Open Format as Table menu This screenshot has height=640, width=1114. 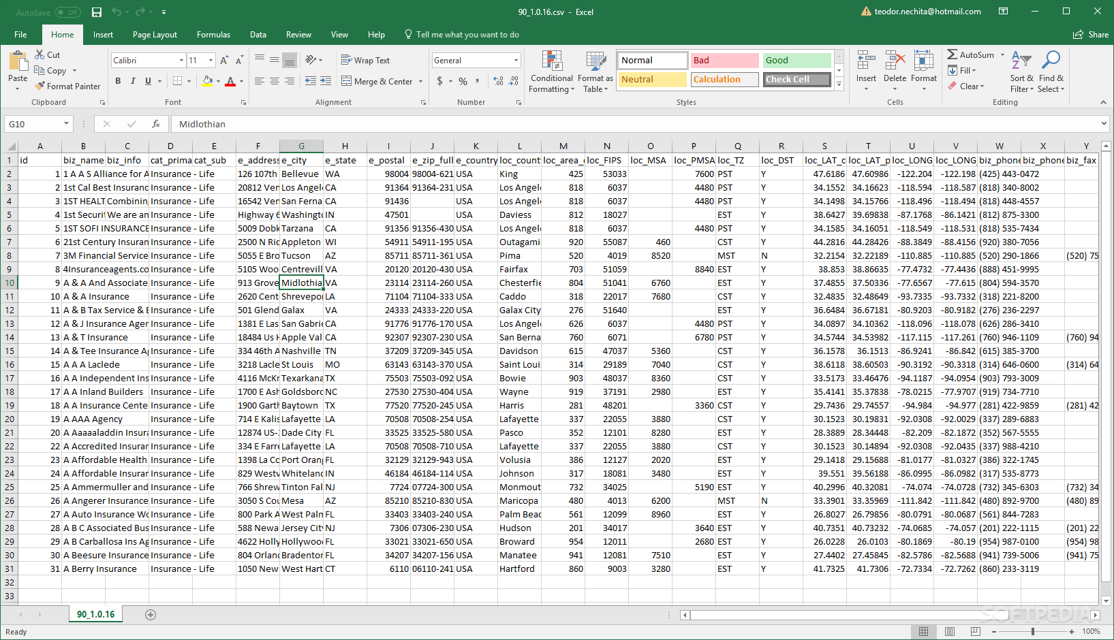point(595,72)
